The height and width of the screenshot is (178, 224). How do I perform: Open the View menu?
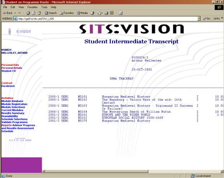tap(21, 7)
